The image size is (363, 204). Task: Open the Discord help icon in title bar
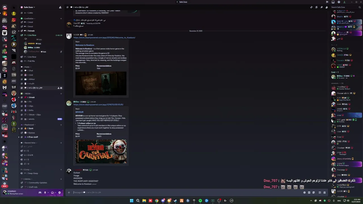[x=339, y=2]
